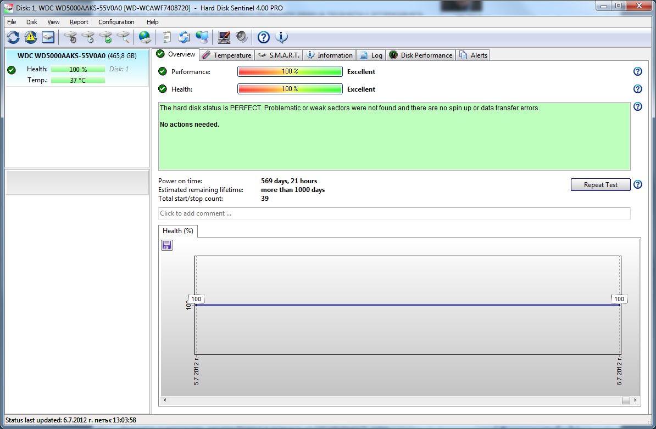Image resolution: width=656 pixels, height=429 pixels.
Task: Click the 'Status last updated' status bar text
Action: tap(71, 420)
